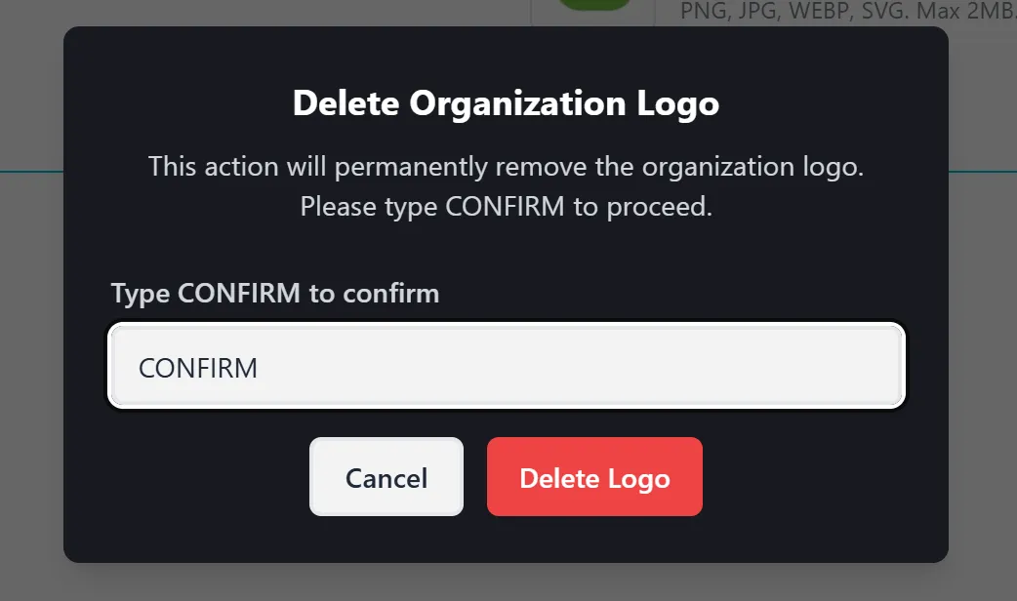Click the red Delete Logo action

coord(594,477)
